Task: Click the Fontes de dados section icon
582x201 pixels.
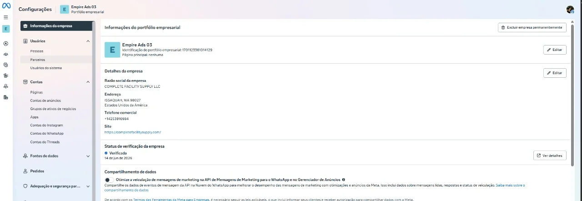Action: (x=25, y=156)
